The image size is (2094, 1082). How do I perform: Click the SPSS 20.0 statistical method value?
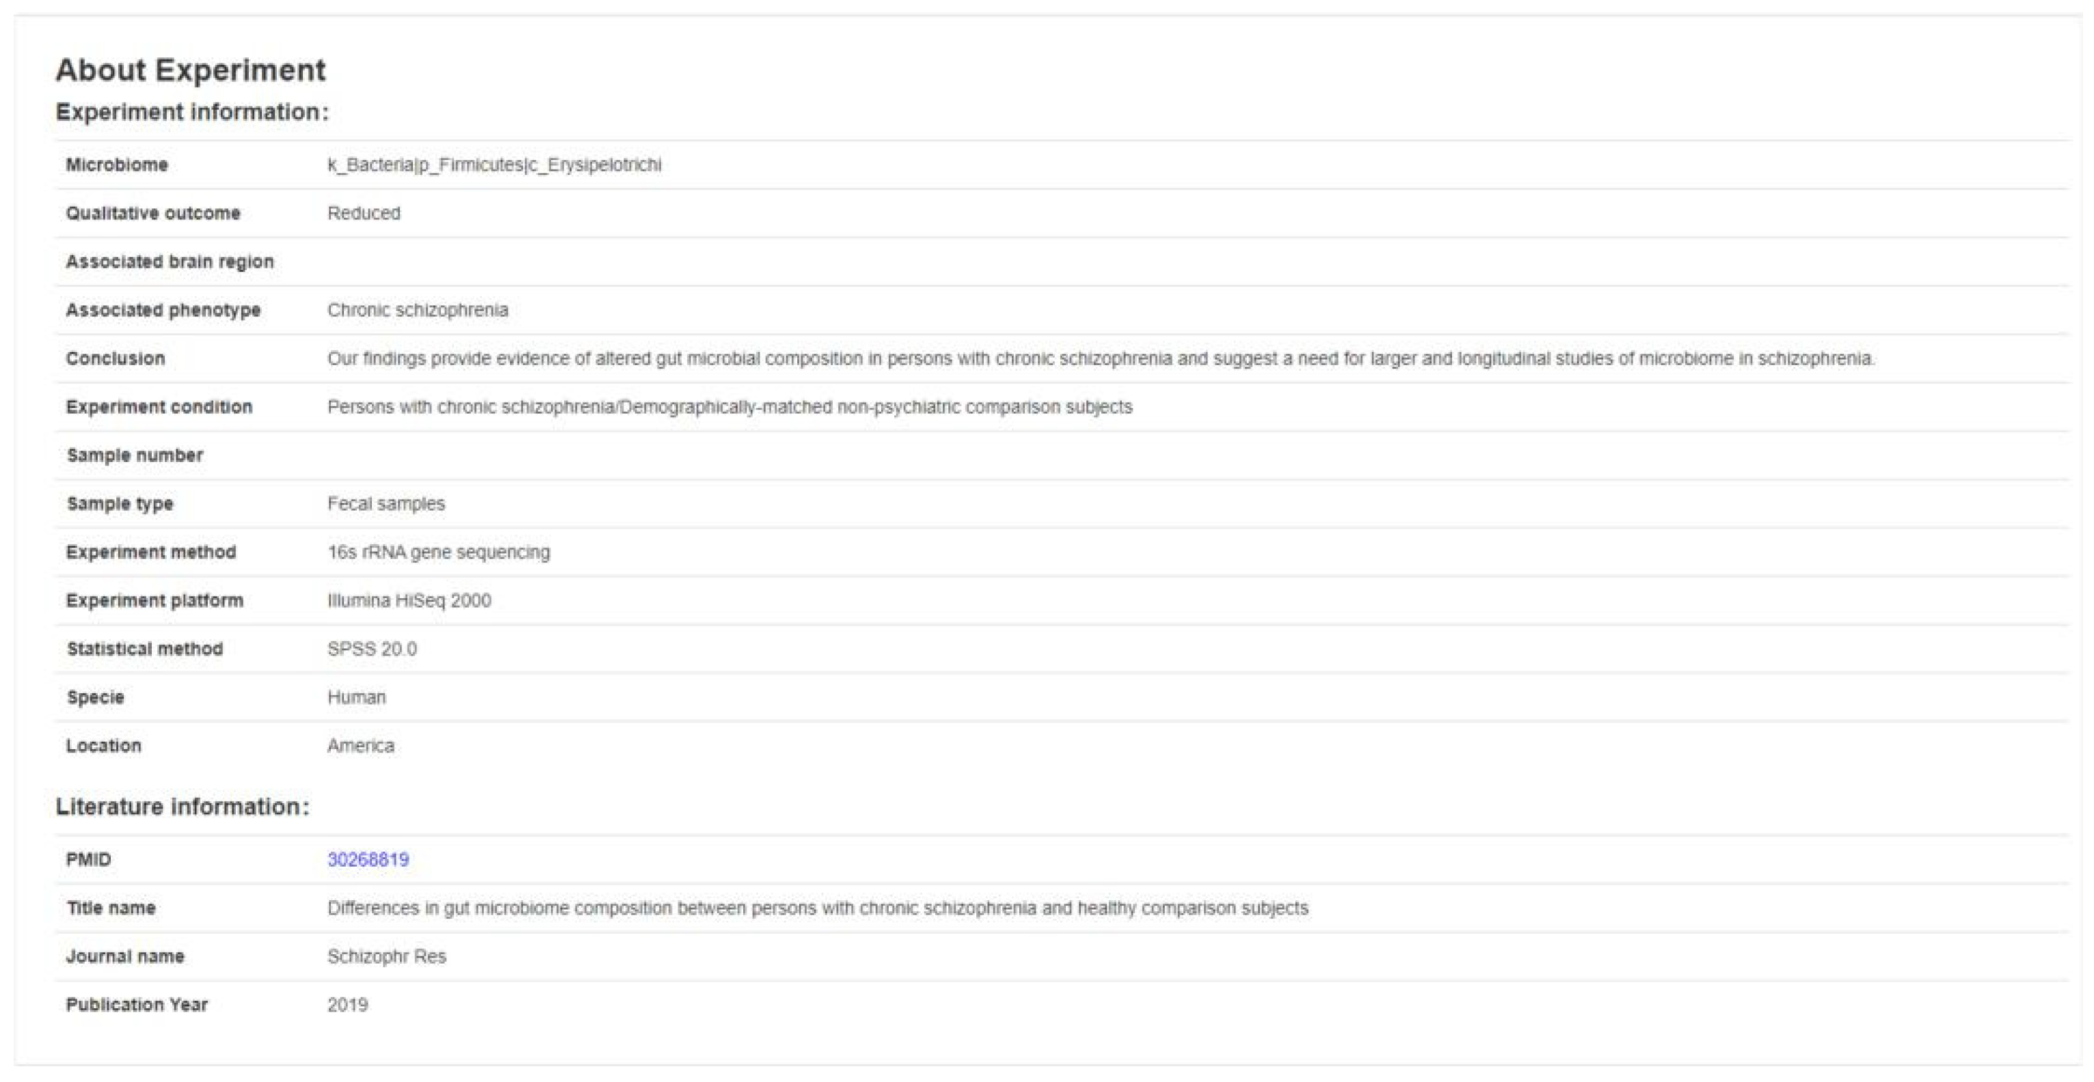(371, 649)
